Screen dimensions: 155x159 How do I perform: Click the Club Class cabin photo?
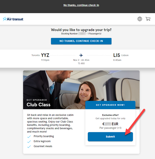81,90
